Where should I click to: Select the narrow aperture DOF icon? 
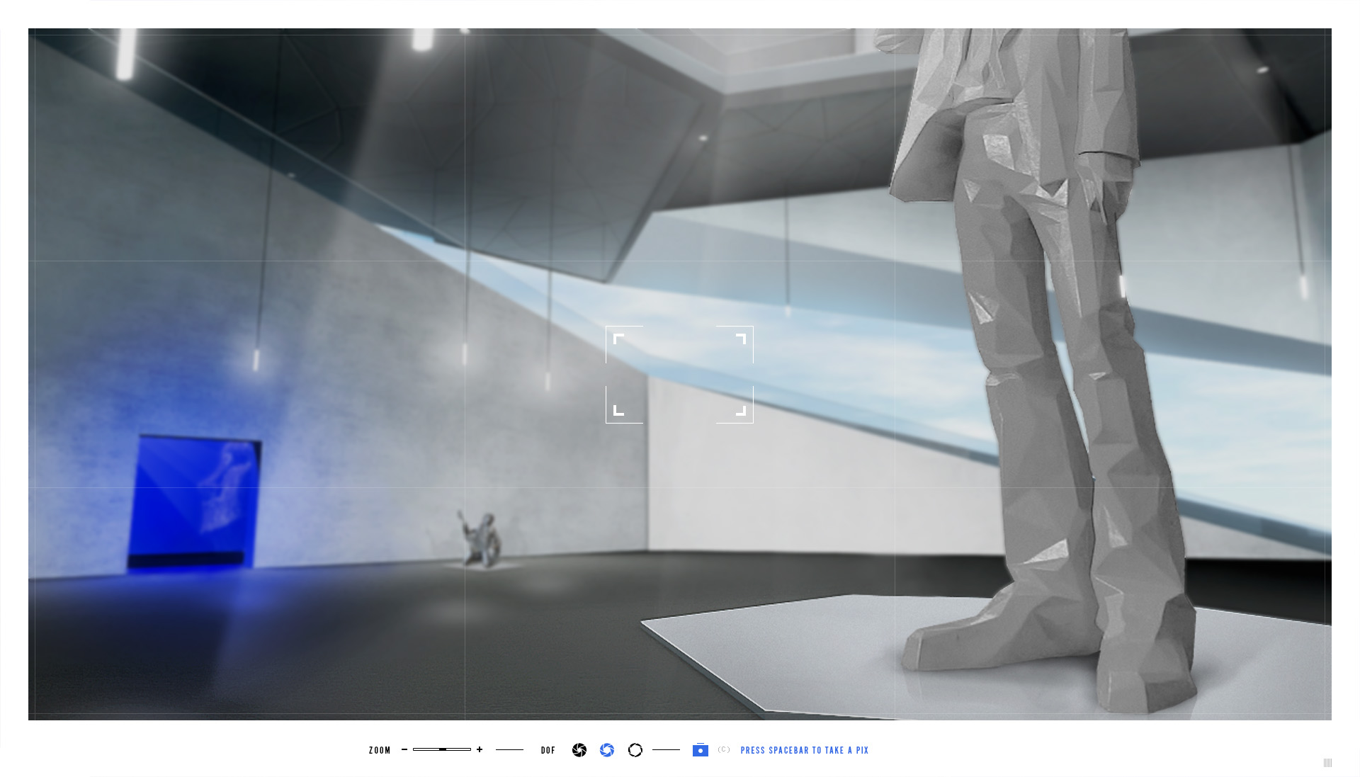pos(579,750)
